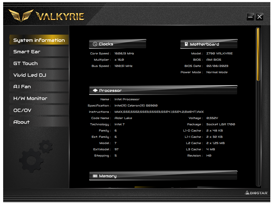Click the Valkyrie wings logo
Screen dimensions: 274x204
coord(21,16)
